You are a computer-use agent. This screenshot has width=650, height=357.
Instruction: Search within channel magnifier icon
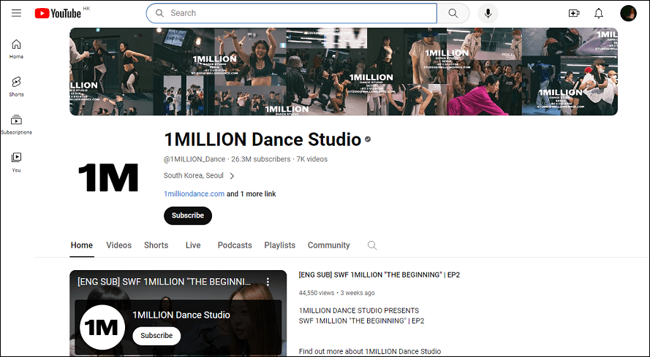[x=372, y=245]
